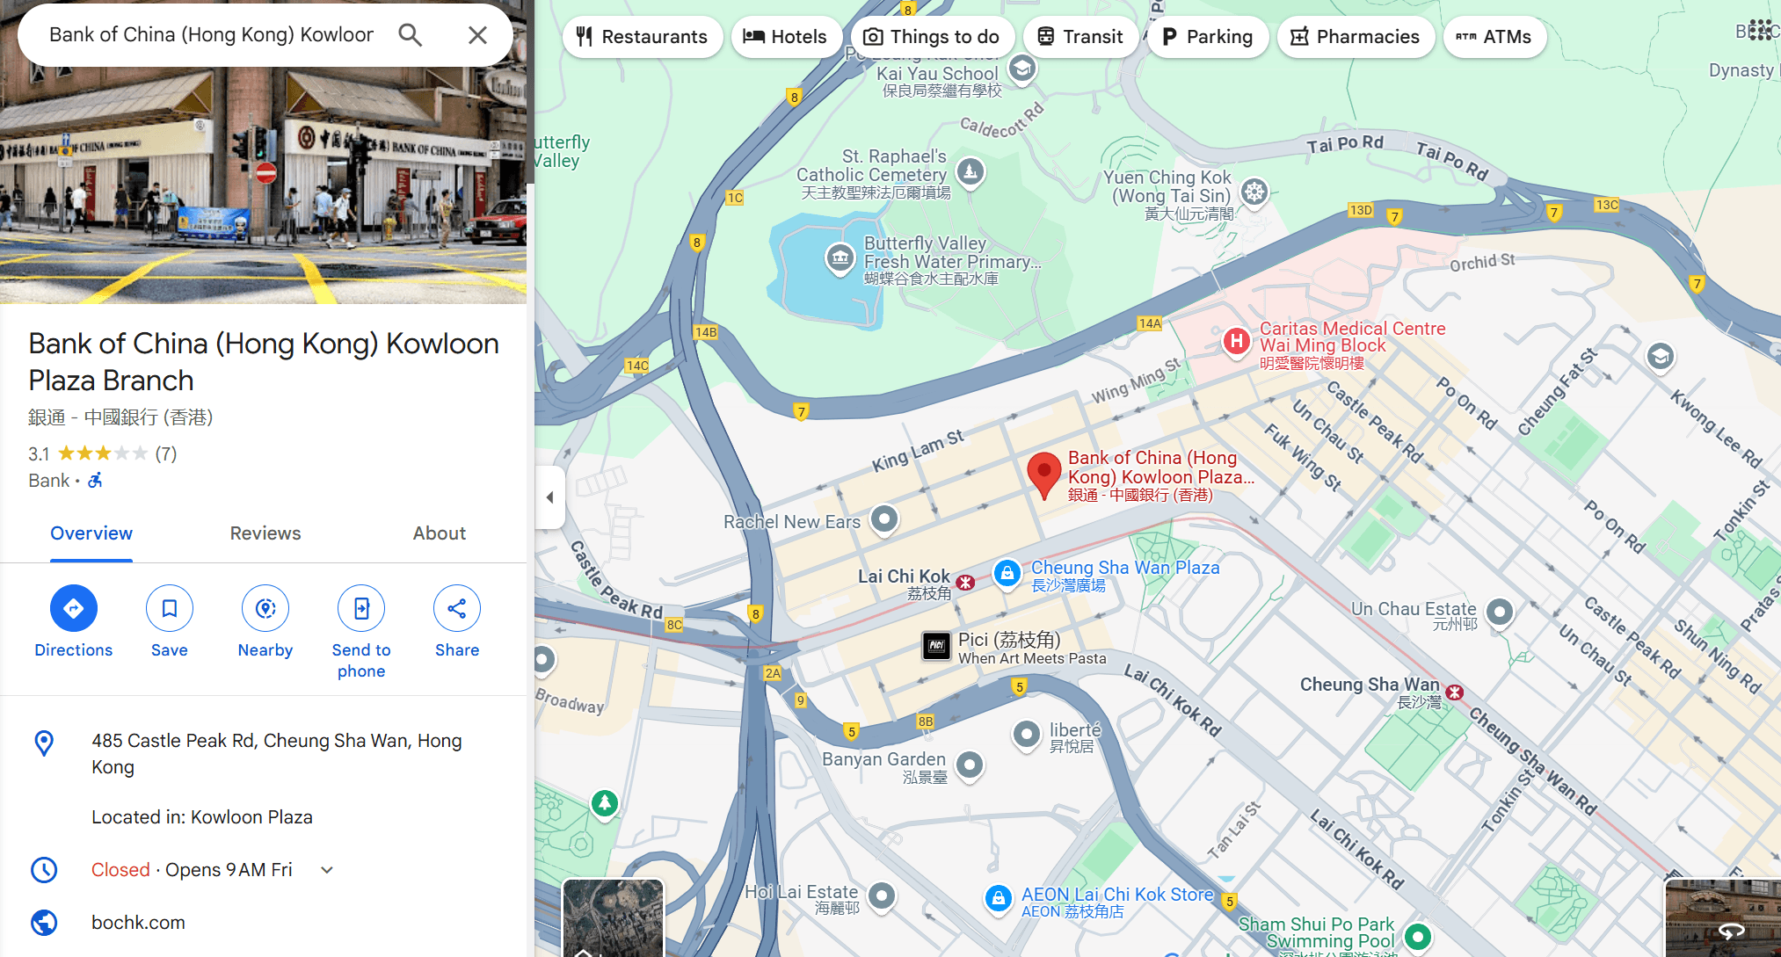Image resolution: width=1781 pixels, height=957 pixels.
Task: Open the Street View thumbnail
Action: coord(1723,917)
